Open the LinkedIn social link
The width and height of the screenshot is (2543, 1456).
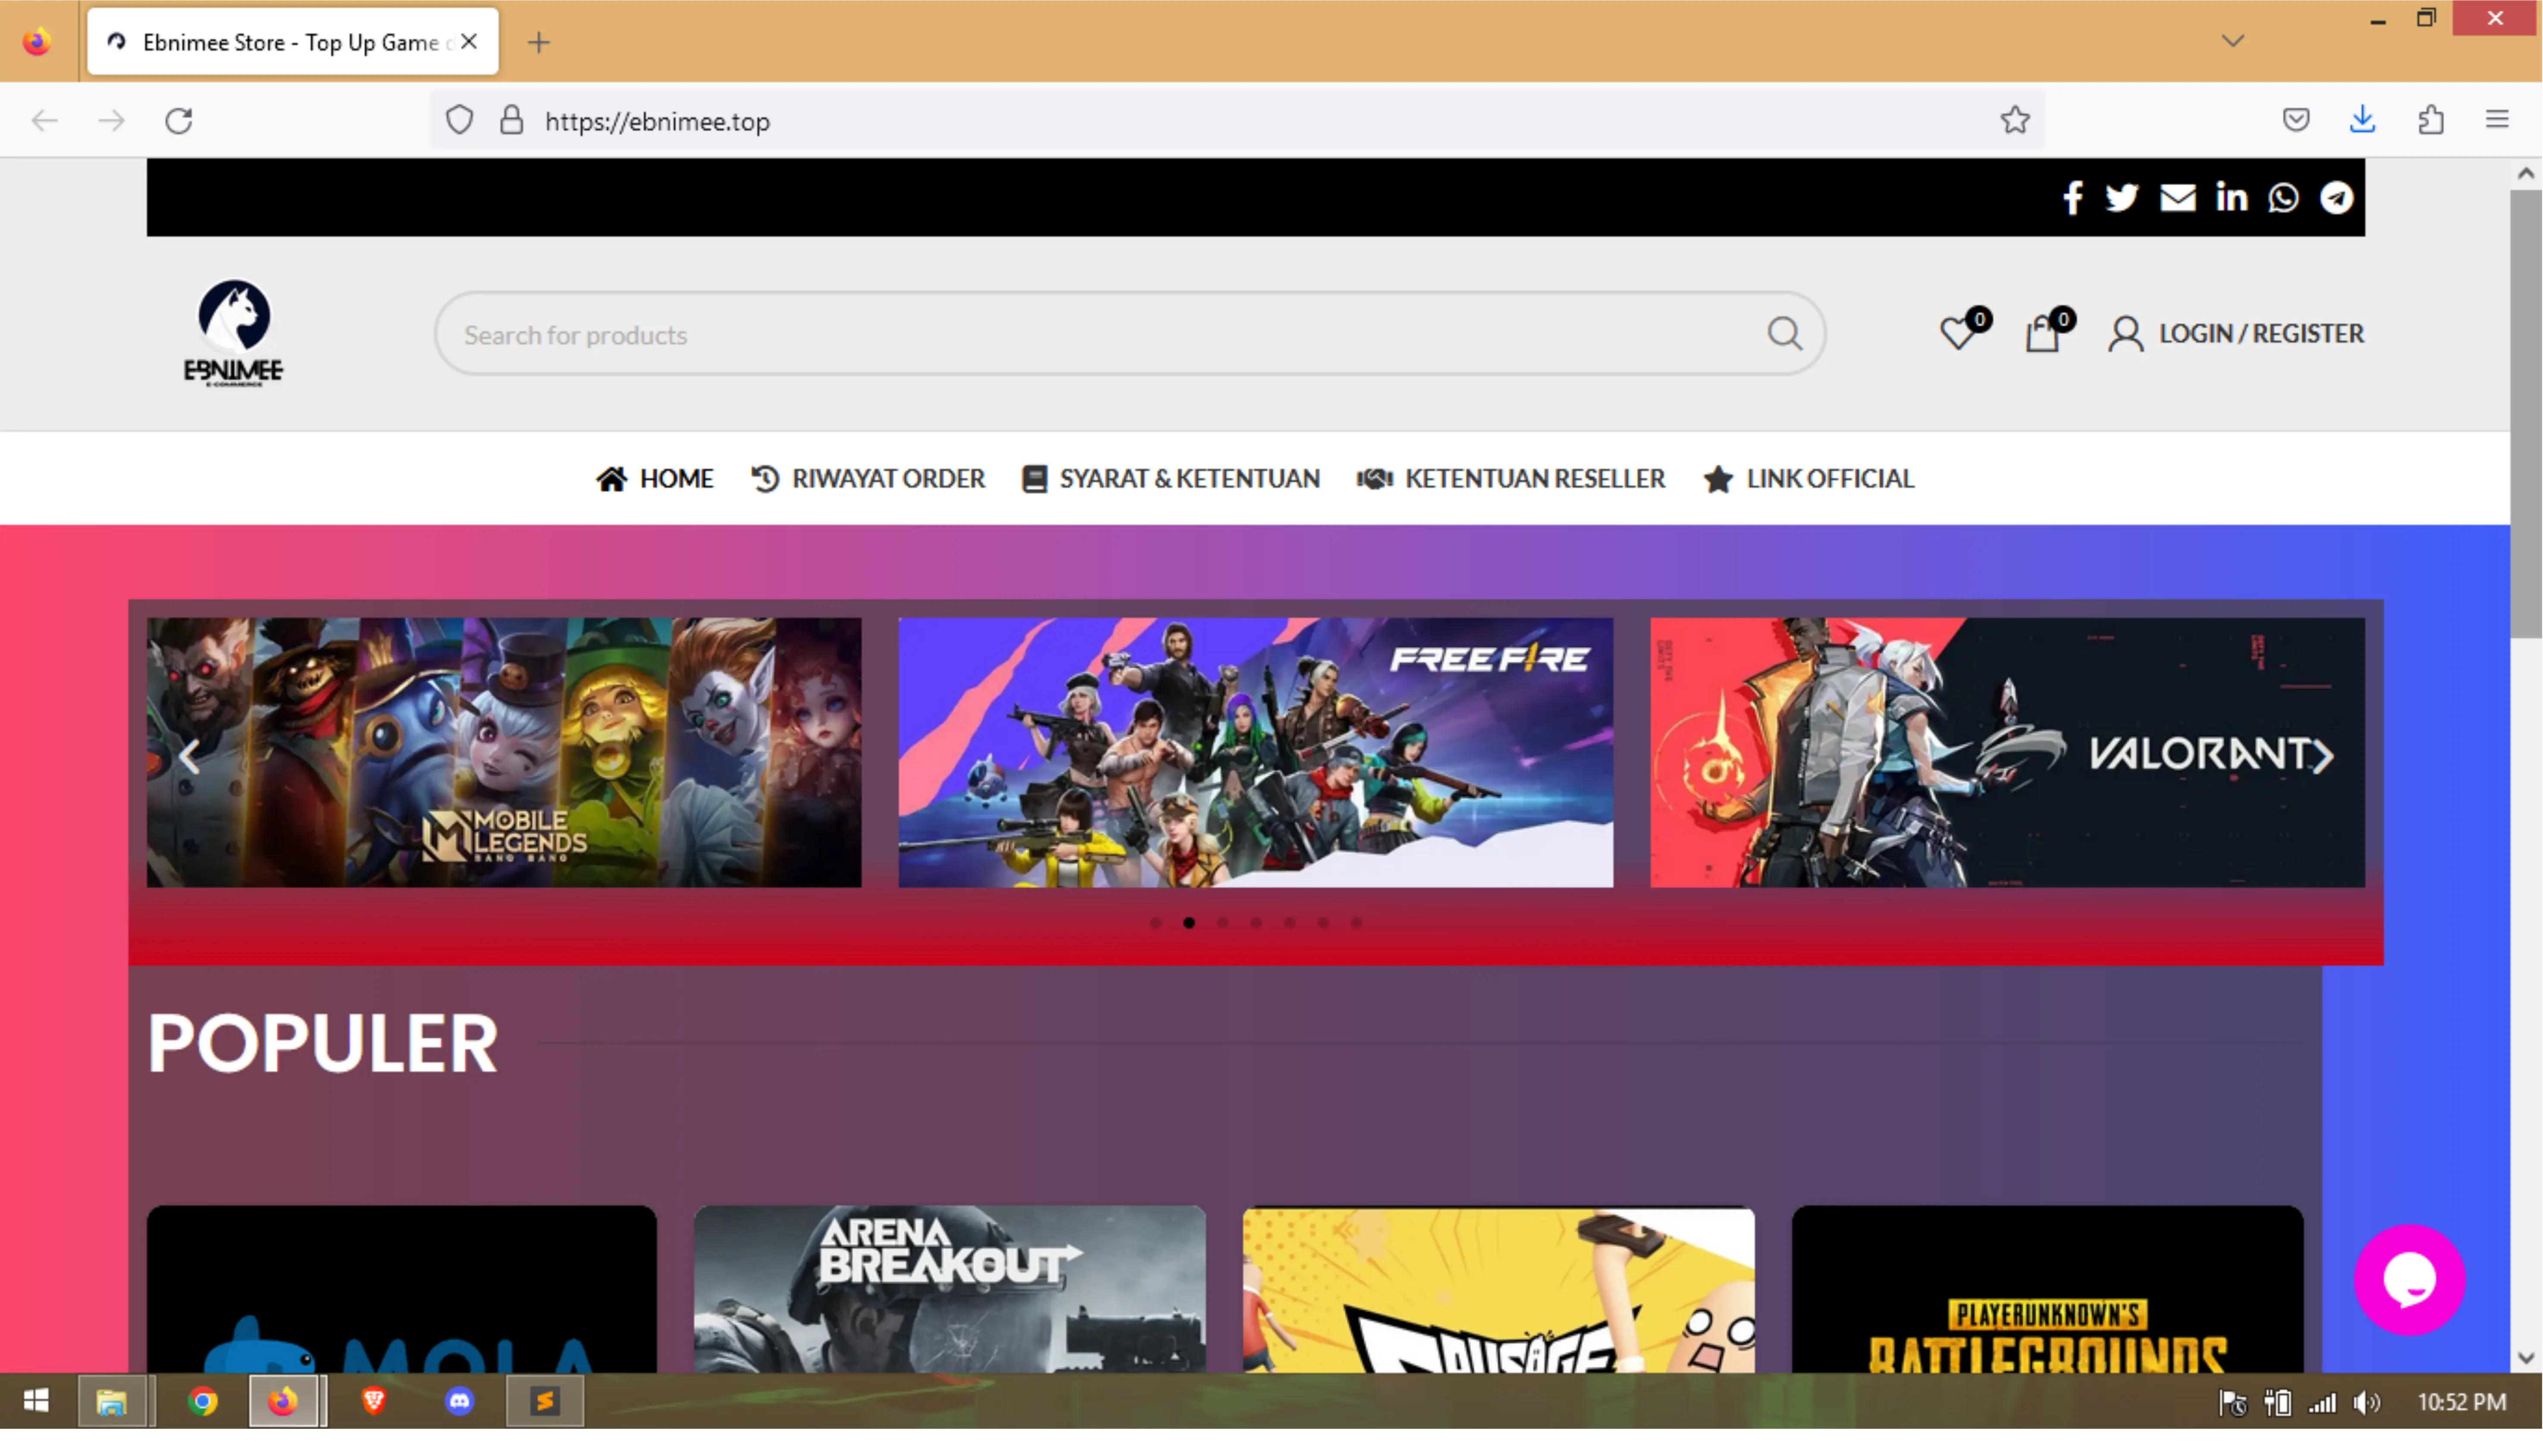point(2232,198)
